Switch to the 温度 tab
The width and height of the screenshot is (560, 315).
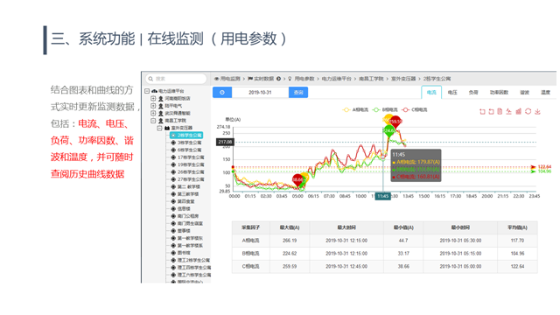(x=545, y=92)
